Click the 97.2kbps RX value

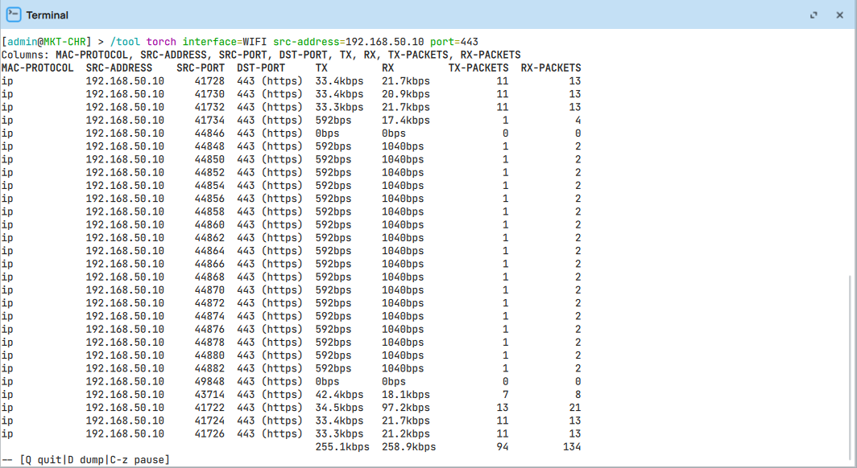point(406,408)
